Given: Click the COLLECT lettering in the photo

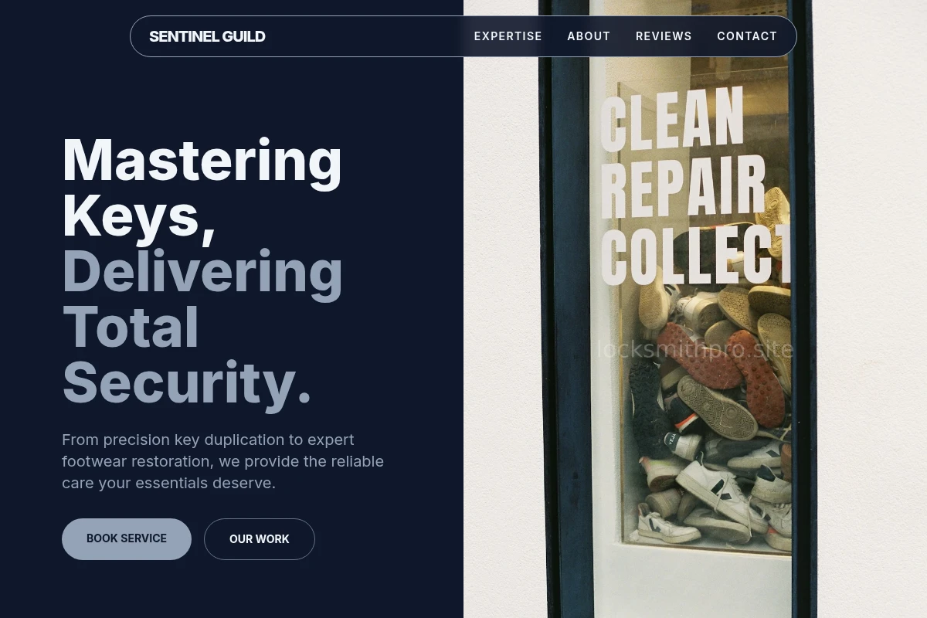Looking at the screenshot, I should pos(695,256).
